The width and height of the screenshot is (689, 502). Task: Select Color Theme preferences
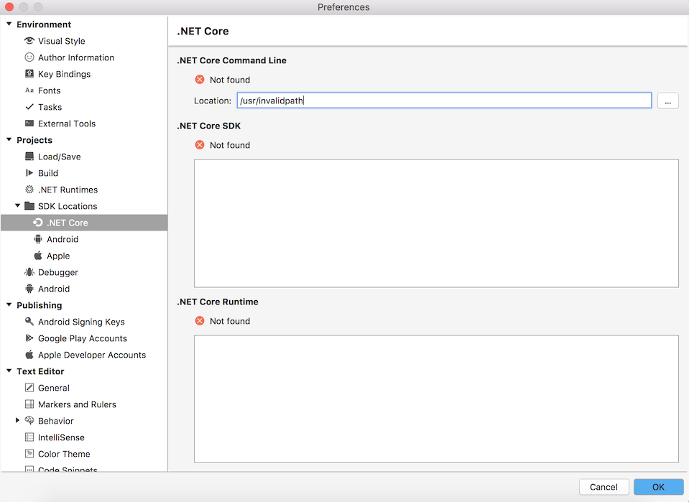(x=64, y=454)
